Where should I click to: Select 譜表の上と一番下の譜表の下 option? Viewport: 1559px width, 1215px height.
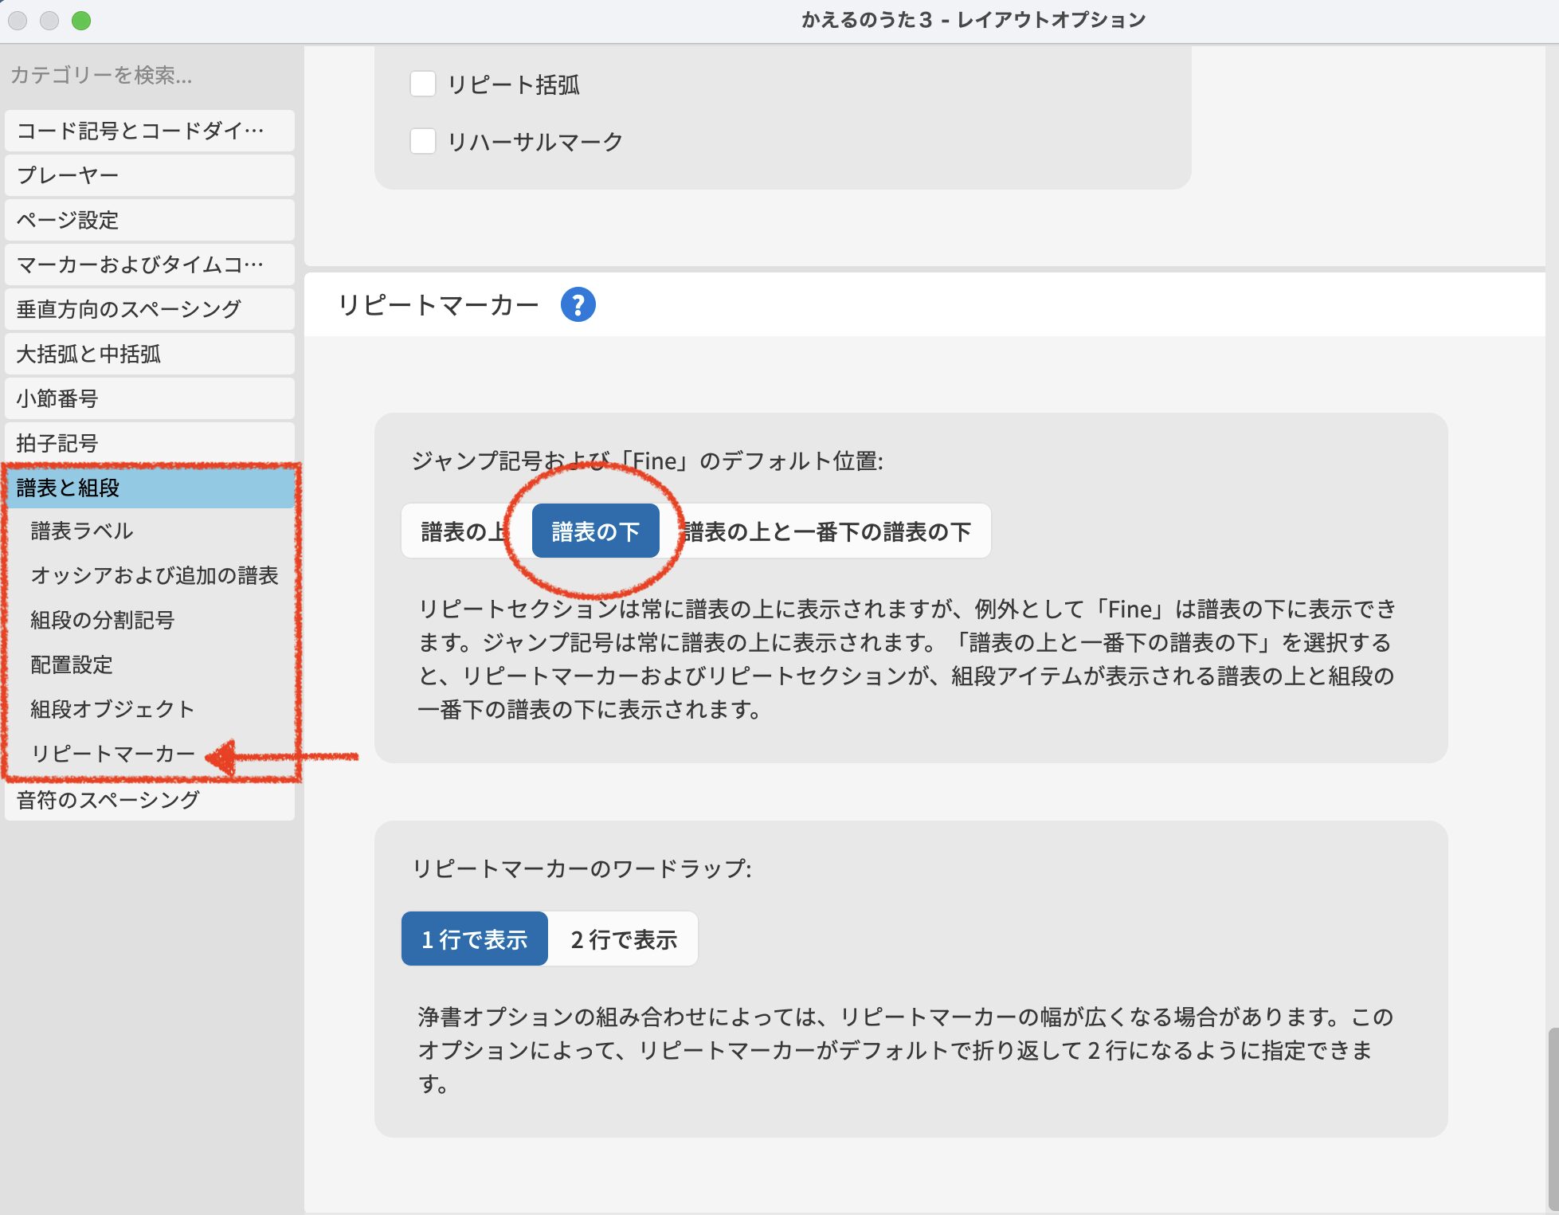828,531
